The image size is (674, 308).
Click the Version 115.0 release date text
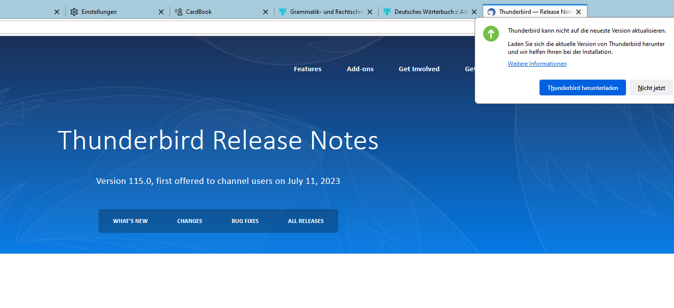218,181
